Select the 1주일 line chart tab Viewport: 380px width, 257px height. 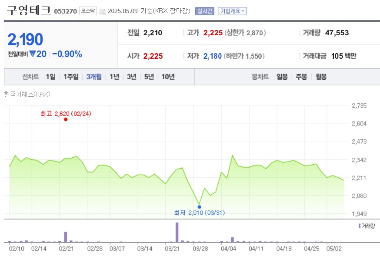pos(71,77)
